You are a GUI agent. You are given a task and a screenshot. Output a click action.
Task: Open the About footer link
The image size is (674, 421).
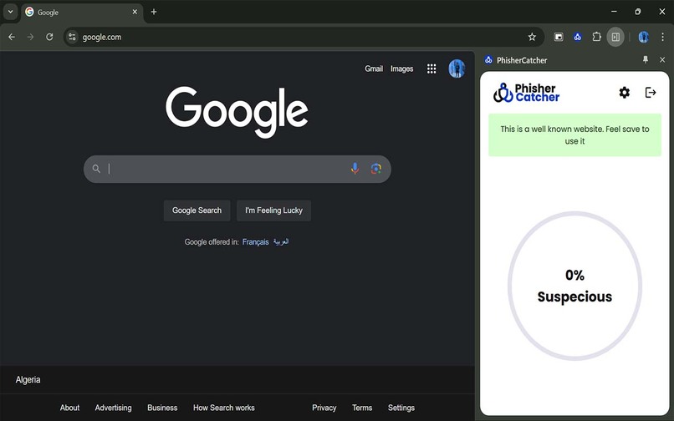(69, 408)
